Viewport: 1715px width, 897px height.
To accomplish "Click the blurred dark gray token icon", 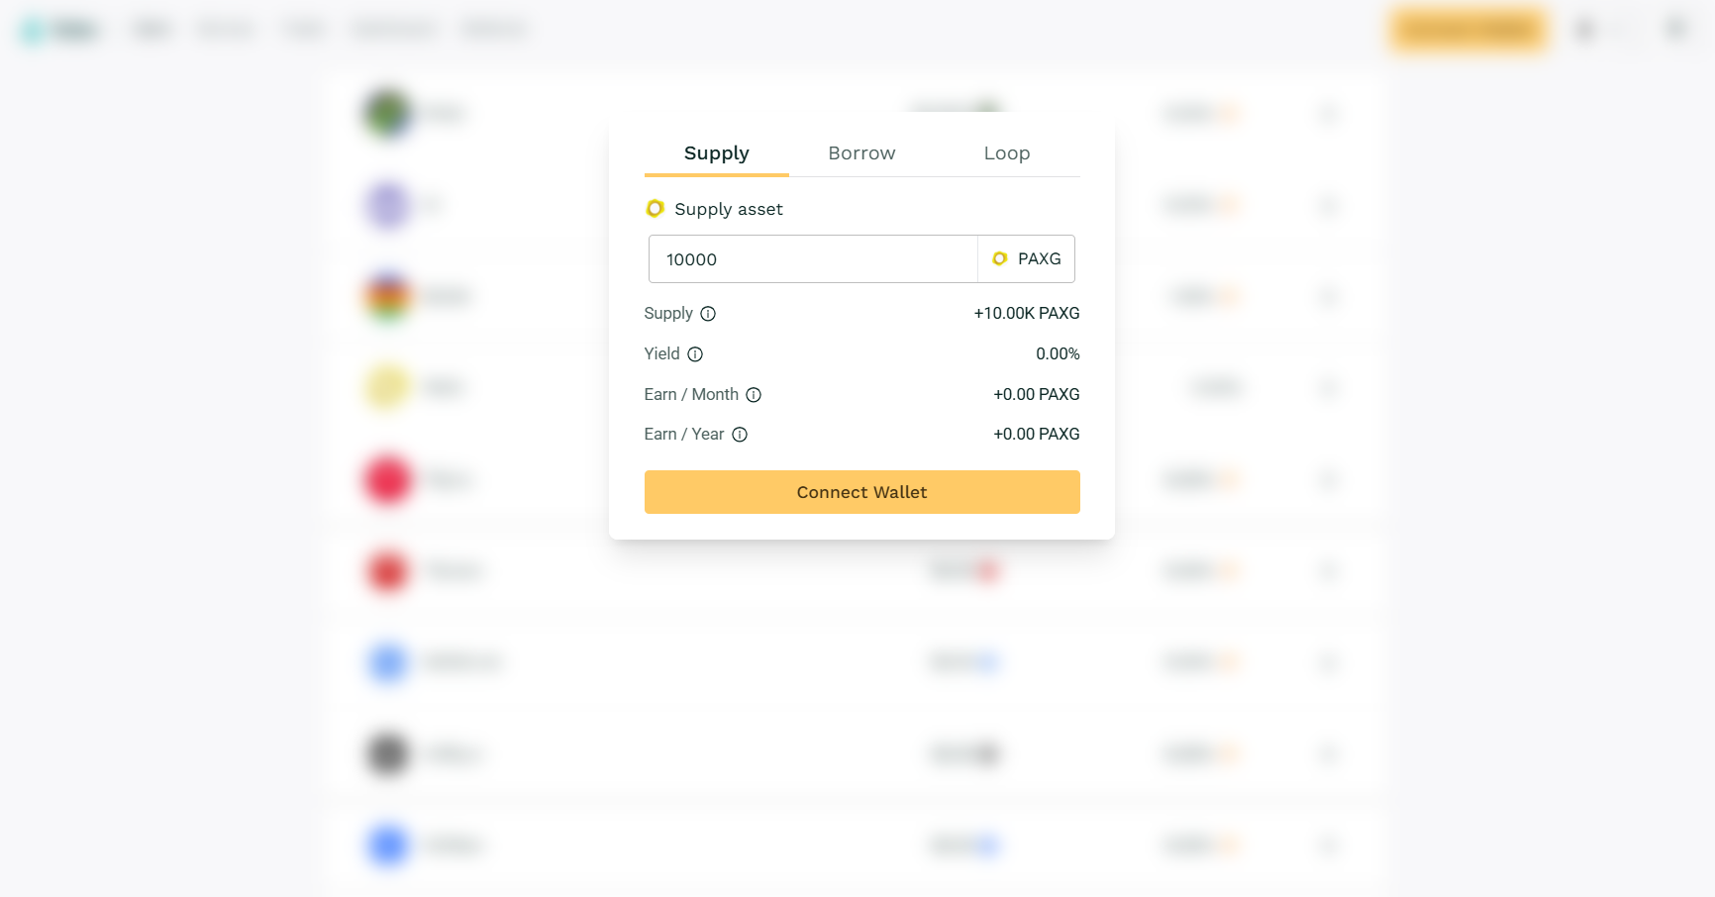I will (387, 754).
